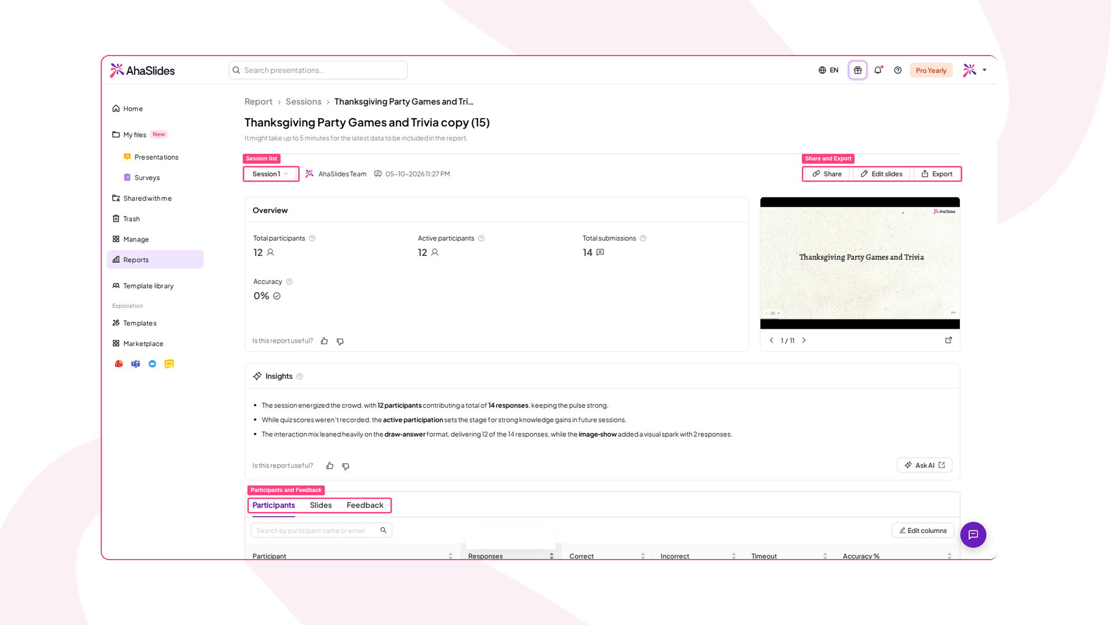Click the Share button

pos(827,174)
